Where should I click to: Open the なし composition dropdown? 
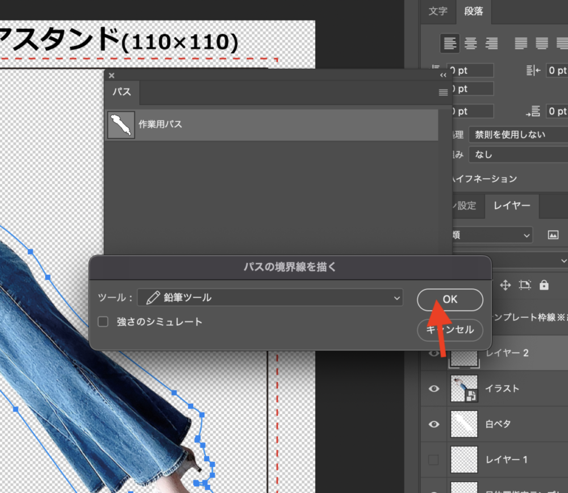pyautogui.click(x=518, y=154)
